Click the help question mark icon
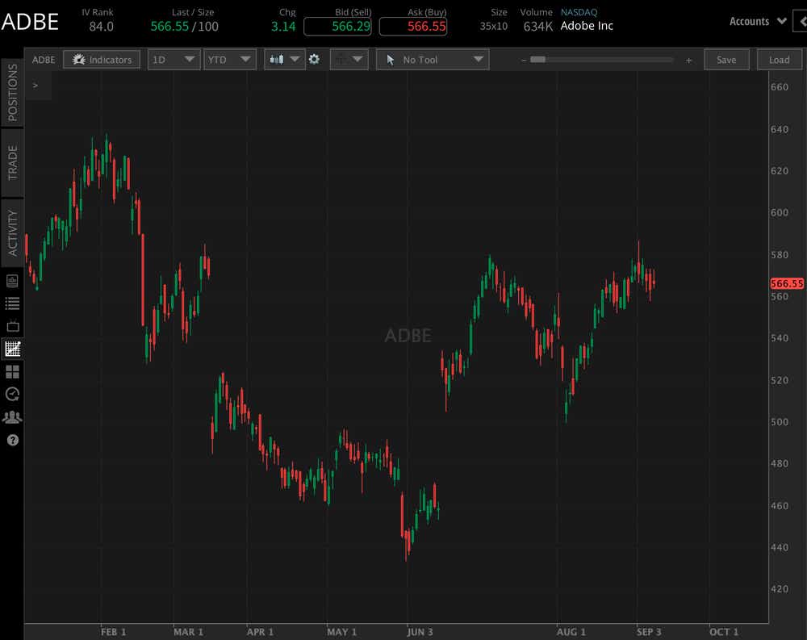 click(x=12, y=440)
